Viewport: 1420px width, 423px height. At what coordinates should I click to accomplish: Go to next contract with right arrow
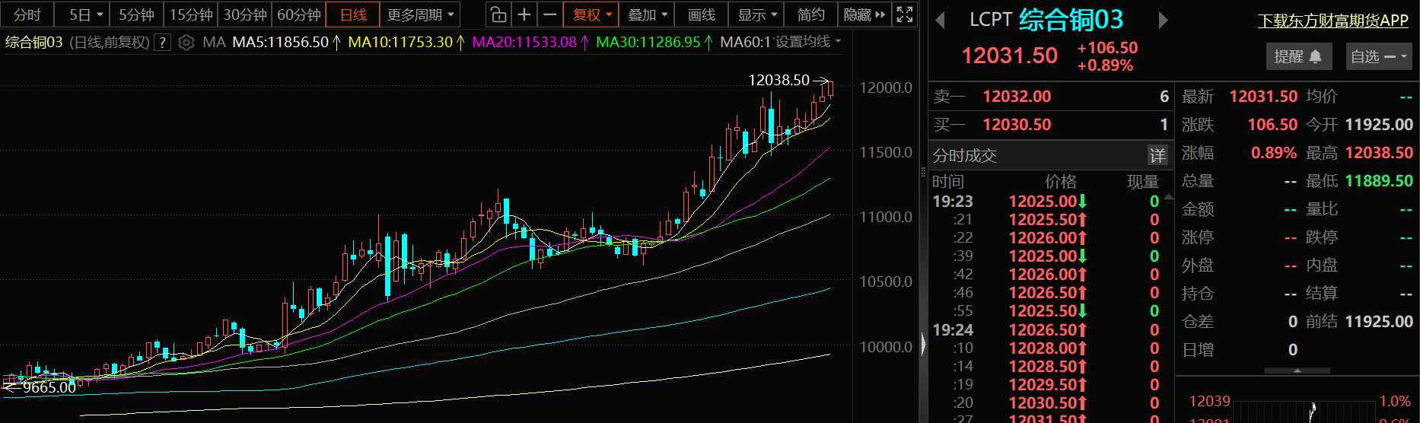tap(1163, 21)
